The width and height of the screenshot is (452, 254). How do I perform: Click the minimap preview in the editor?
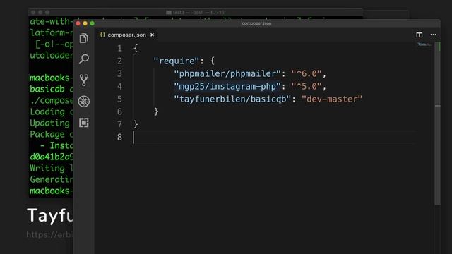click(424, 45)
